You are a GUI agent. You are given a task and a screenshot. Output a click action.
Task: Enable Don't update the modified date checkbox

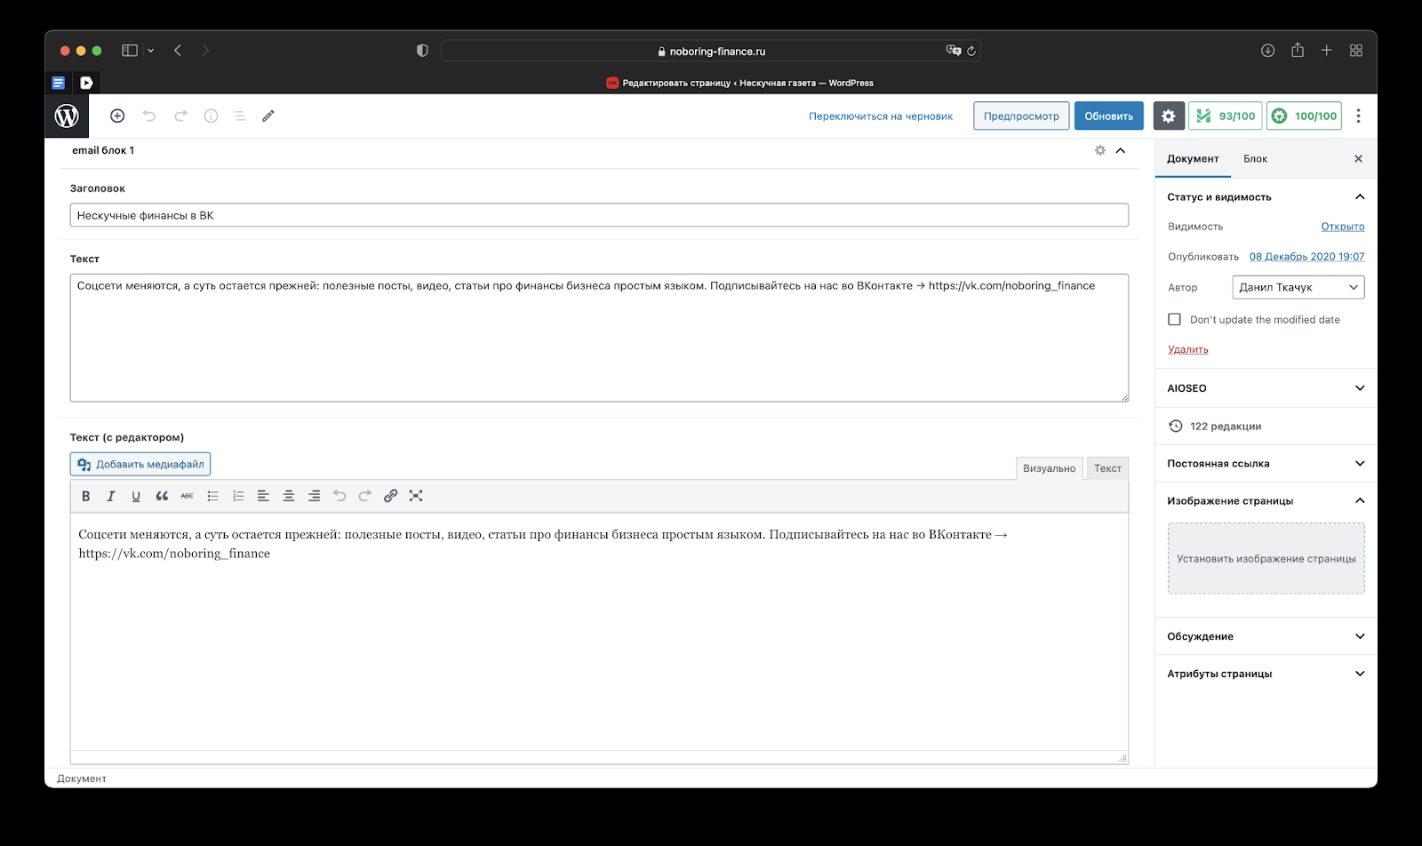coord(1174,319)
